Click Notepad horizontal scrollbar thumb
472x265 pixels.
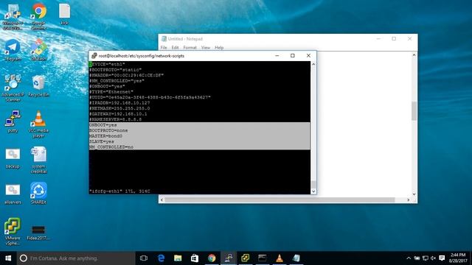(280, 199)
